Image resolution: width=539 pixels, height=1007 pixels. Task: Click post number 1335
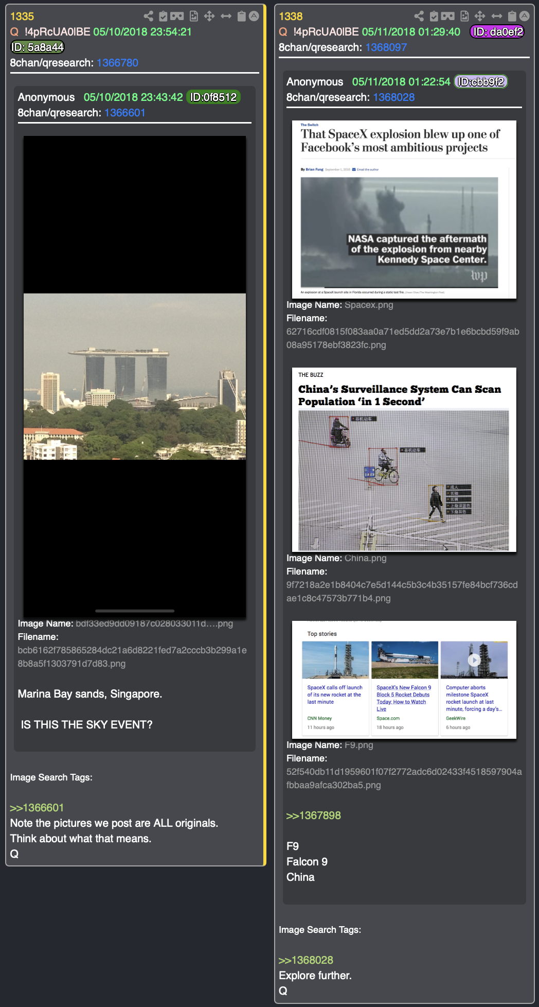[22, 16]
